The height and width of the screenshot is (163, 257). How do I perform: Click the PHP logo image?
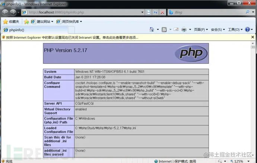pyautogui.click(x=191, y=53)
